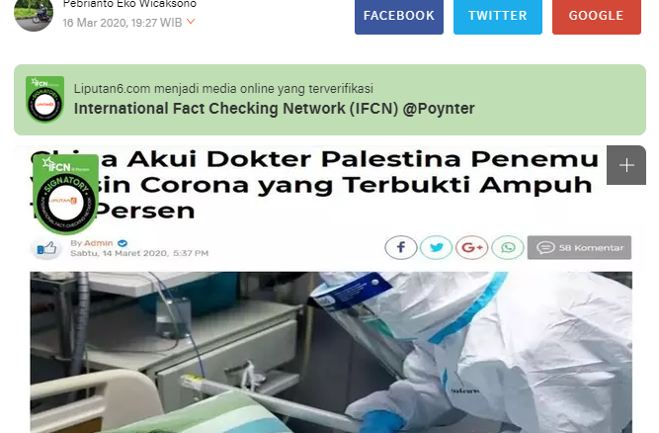This screenshot has height=433, width=659.
Task: Share article via TWITTER button
Action: coord(498,16)
